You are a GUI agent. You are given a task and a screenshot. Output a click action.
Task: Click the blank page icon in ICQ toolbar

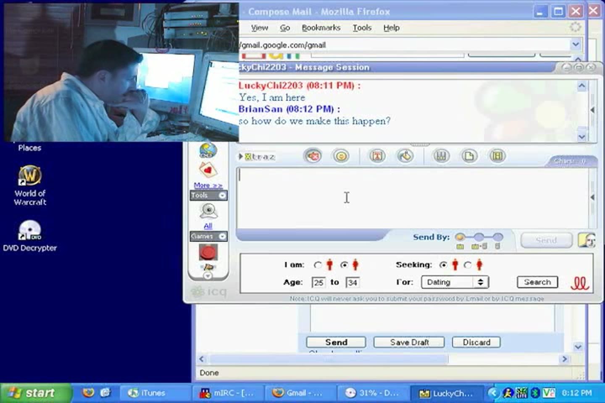point(469,156)
